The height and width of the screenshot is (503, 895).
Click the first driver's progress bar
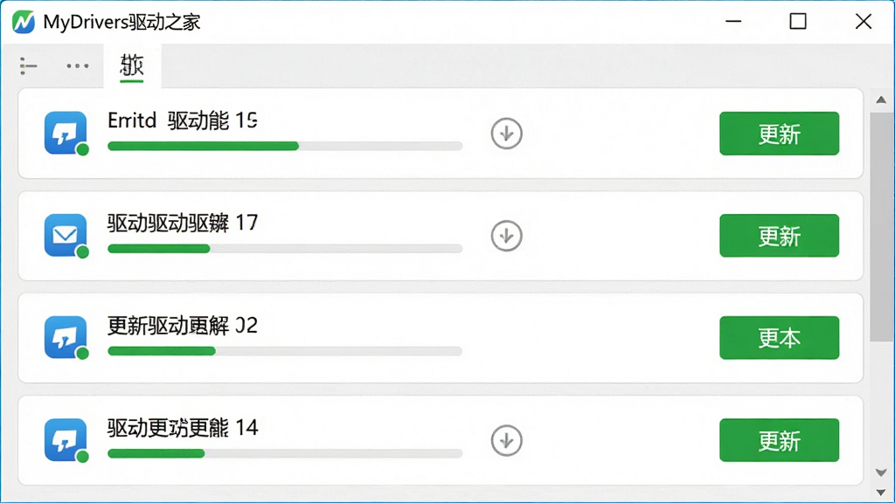(285, 146)
